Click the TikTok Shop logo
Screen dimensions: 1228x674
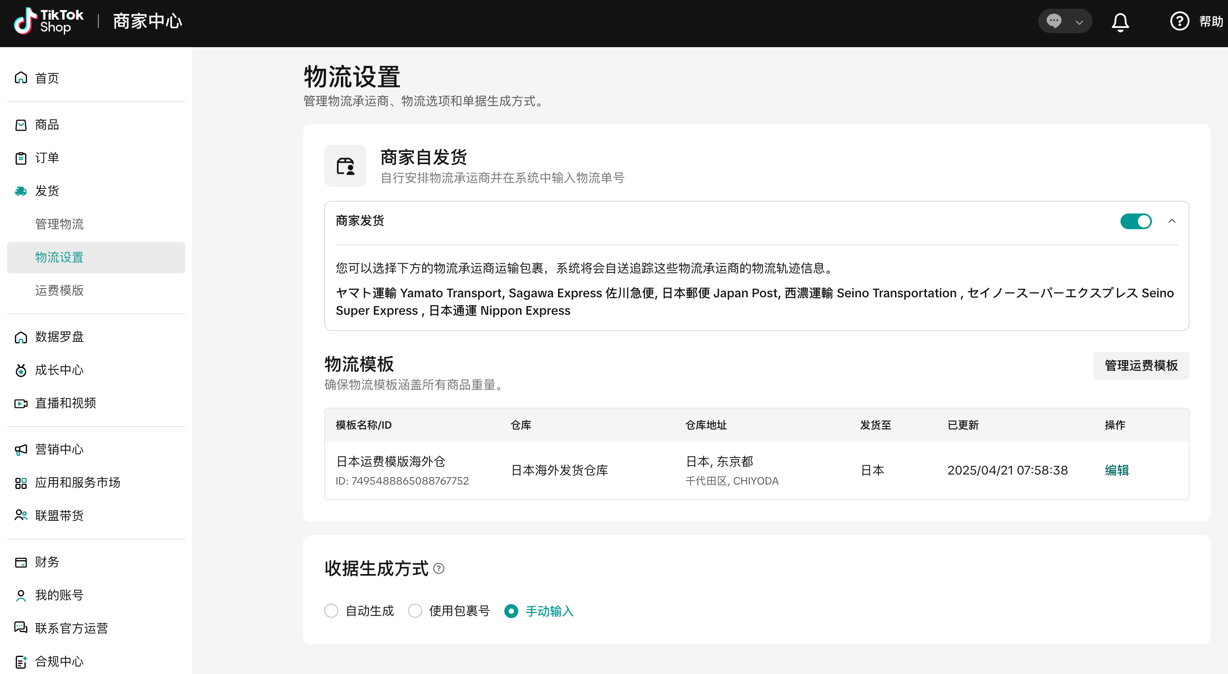[49, 21]
